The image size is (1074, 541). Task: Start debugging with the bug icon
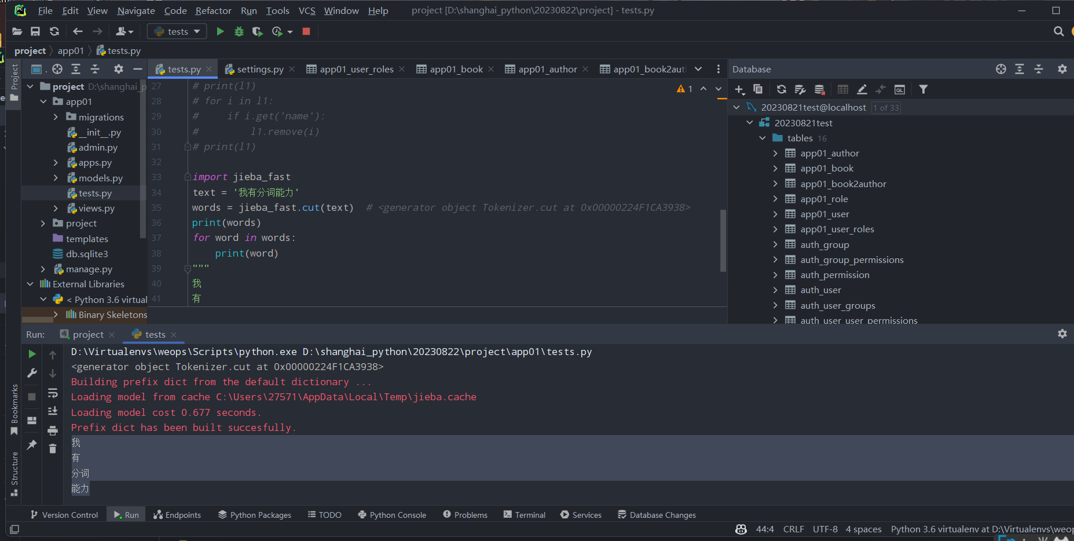tap(239, 31)
